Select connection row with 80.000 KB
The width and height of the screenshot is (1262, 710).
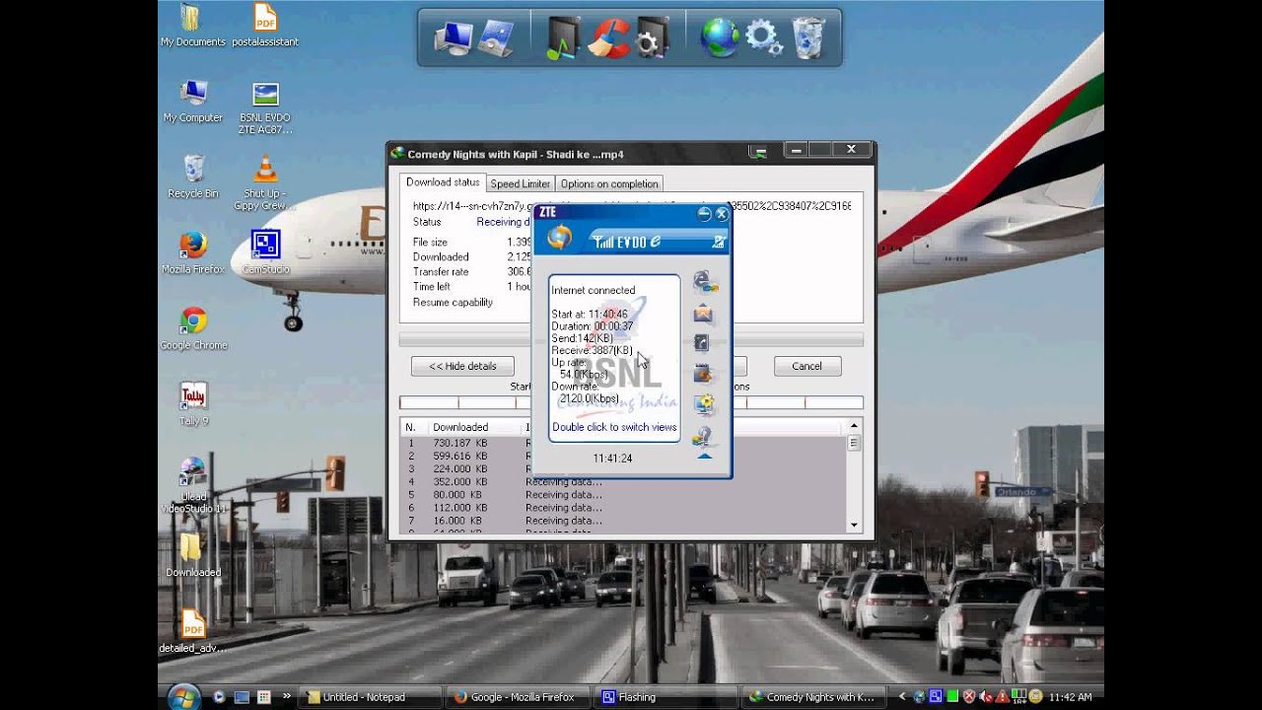623,495
